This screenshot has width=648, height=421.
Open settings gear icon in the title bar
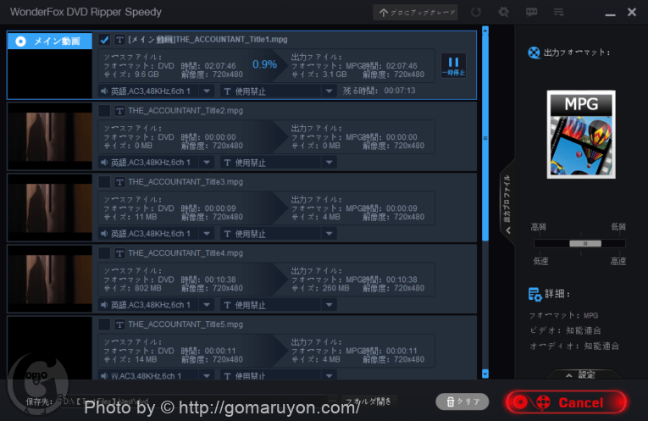coord(503,12)
